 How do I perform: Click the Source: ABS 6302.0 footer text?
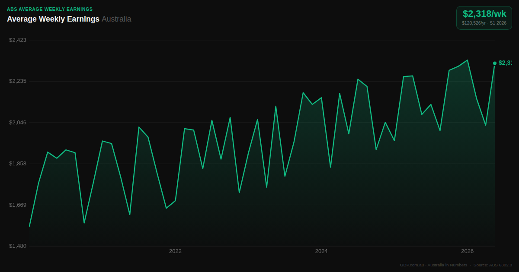click(x=493, y=265)
